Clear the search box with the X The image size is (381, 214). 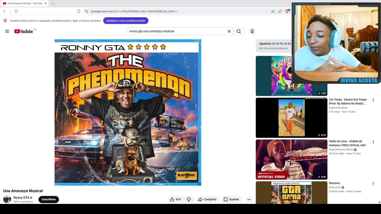(229, 31)
